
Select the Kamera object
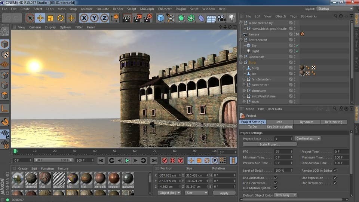click(254, 34)
